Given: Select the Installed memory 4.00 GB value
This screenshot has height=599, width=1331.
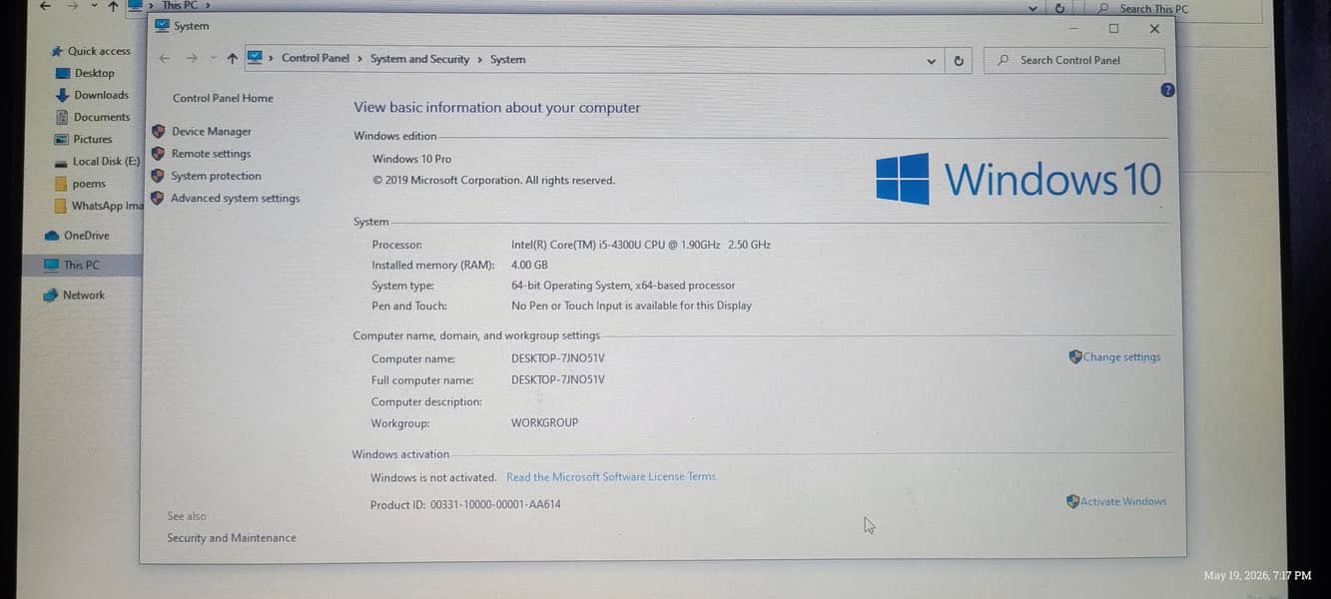Looking at the screenshot, I should click(529, 266).
